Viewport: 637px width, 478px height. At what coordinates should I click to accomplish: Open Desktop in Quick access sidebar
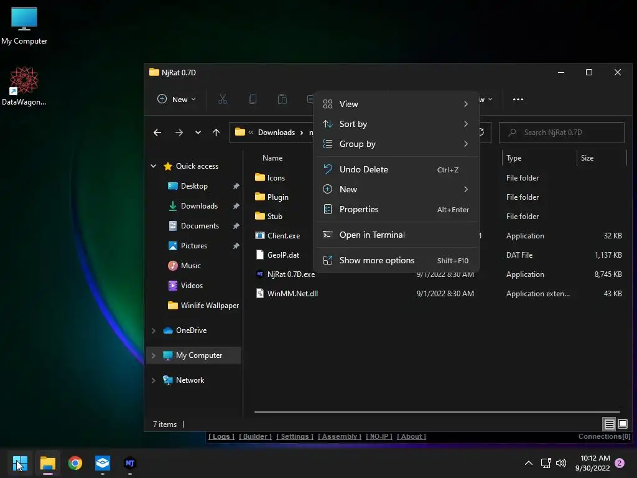tap(194, 185)
